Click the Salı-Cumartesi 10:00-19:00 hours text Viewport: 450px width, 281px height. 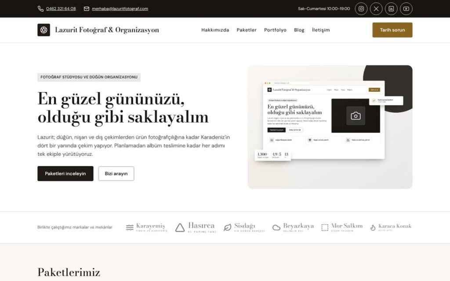324,9
